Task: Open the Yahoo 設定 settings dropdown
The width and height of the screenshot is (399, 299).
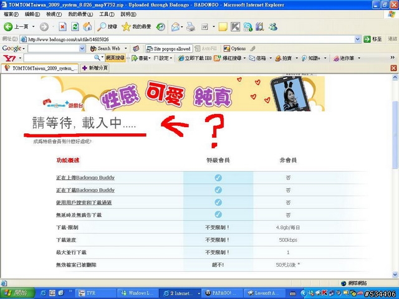Action: pos(163,58)
